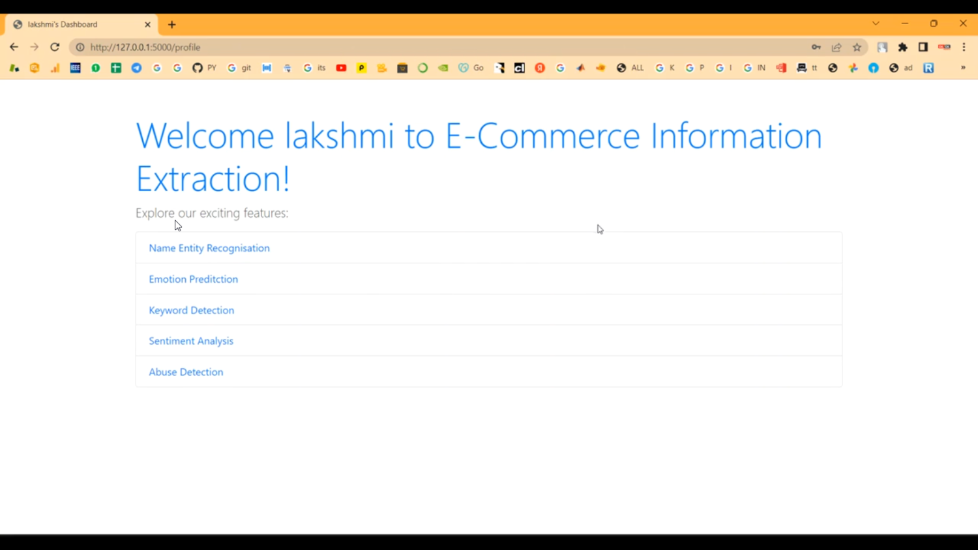Reload the profile page

point(55,47)
